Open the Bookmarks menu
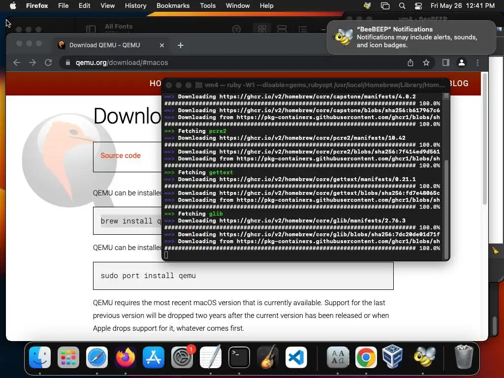Image resolution: width=504 pixels, height=378 pixels. click(173, 5)
